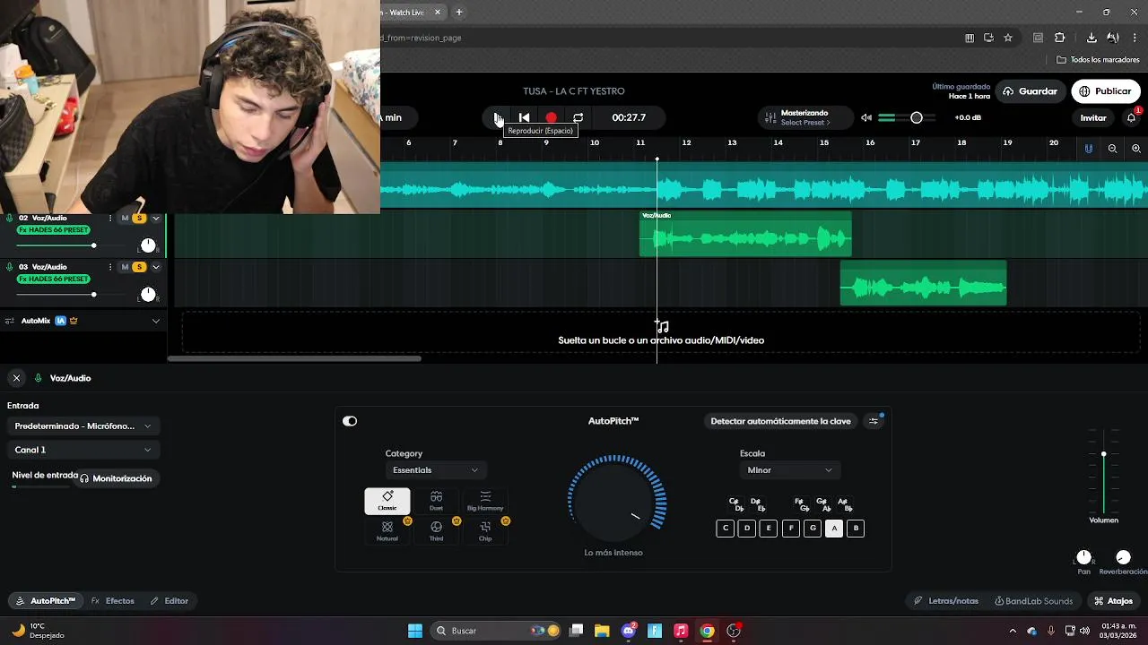Image resolution: width=1148 pixels, height=645 pixels.
Task: Turn the Reverberación knob
Action: (x=1123, y=557)
